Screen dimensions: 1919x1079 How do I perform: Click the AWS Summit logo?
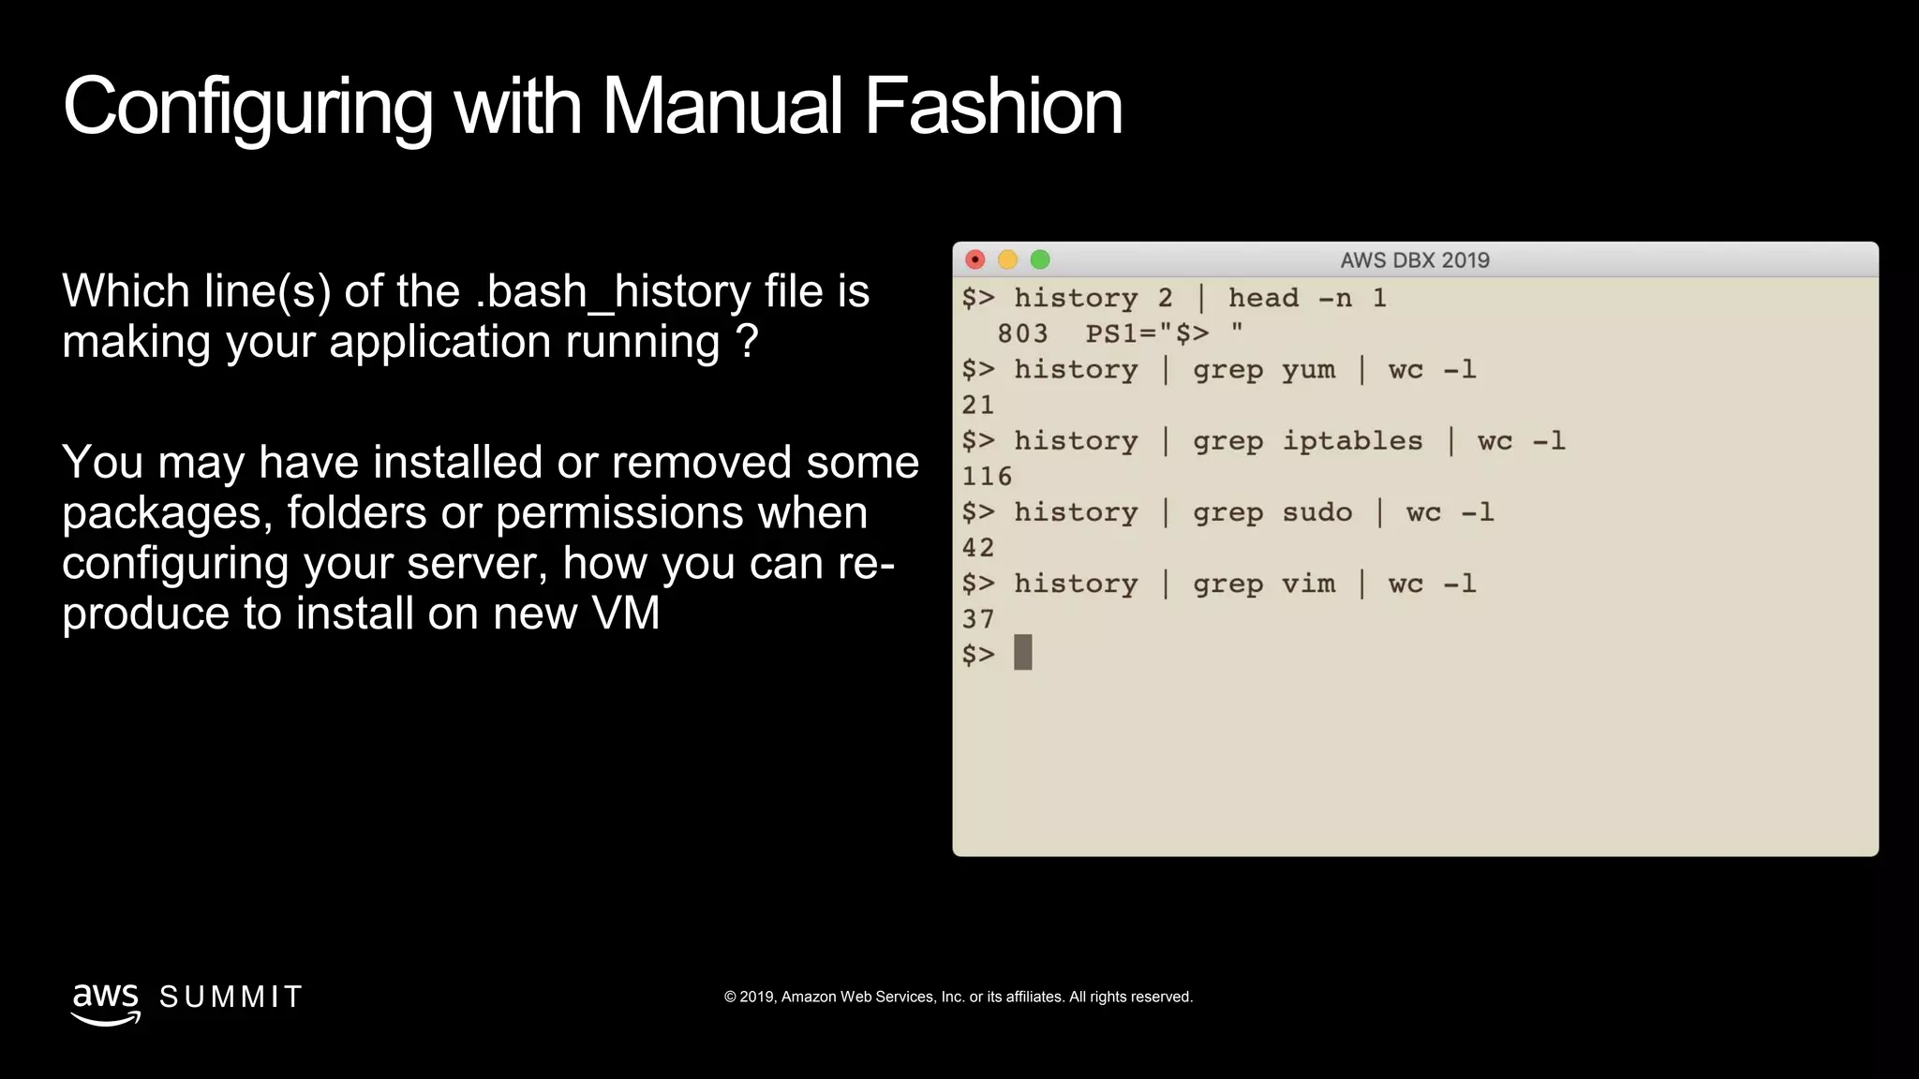click(186, 1002)
